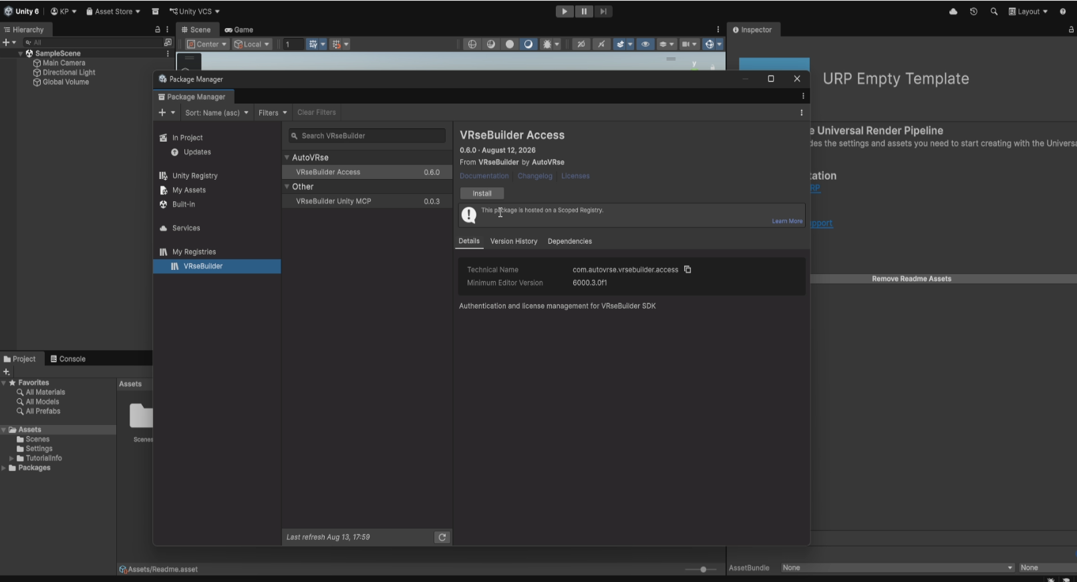Open the Unity VCS dropdown
Screen dimensions: 1077x582
pyautogui.click(x=194, y=11)
